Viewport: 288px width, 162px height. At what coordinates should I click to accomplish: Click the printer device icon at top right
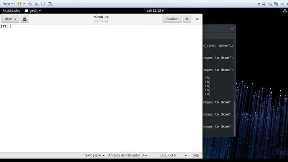282,4
